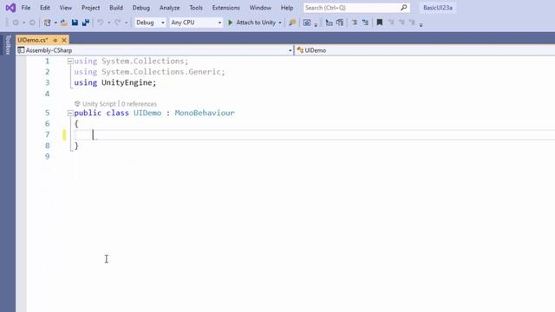Close the UIDemo.cs tab
Viewport: 555px width, 312px height.
pos(64,40)
